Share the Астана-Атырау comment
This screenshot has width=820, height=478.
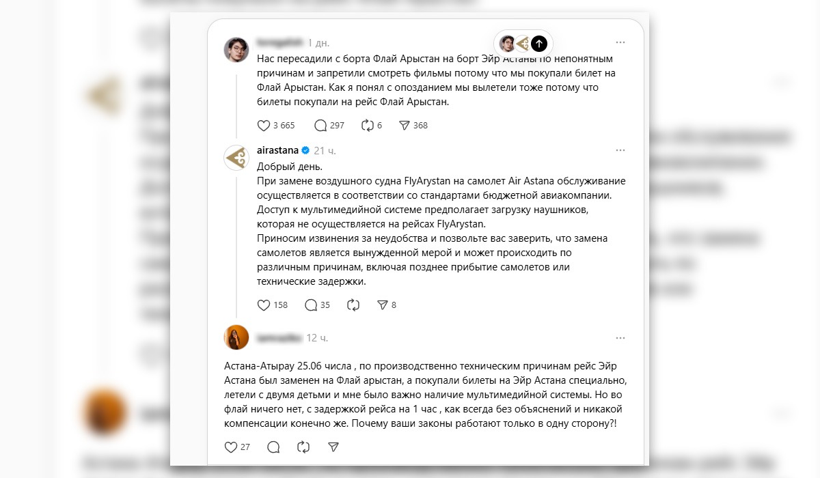(333, 447)
